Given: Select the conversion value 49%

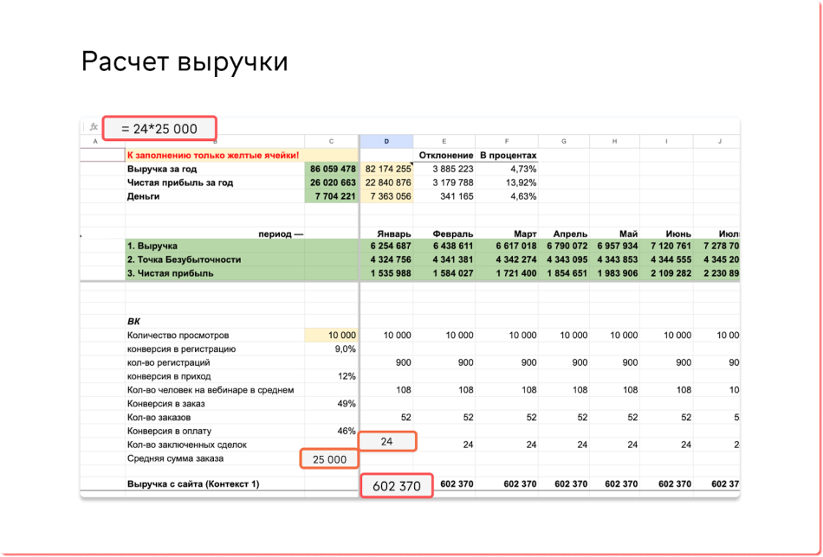Looking at the screenshot, I should tap(347, 403).
